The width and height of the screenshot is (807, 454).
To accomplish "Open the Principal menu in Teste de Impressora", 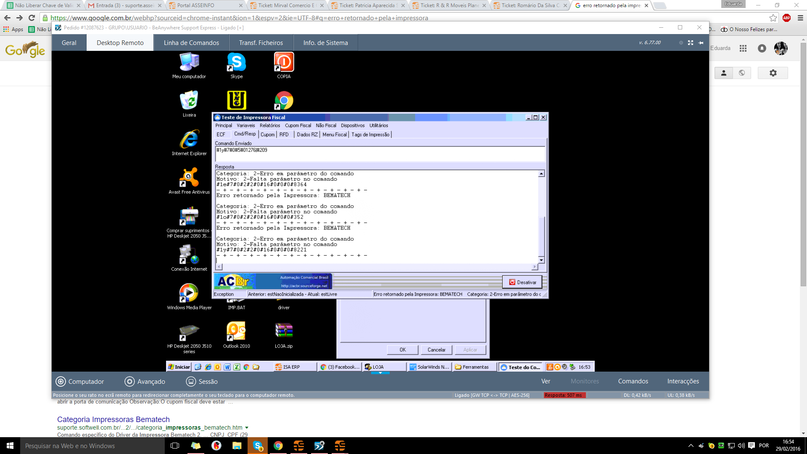I will click(224, 125).
